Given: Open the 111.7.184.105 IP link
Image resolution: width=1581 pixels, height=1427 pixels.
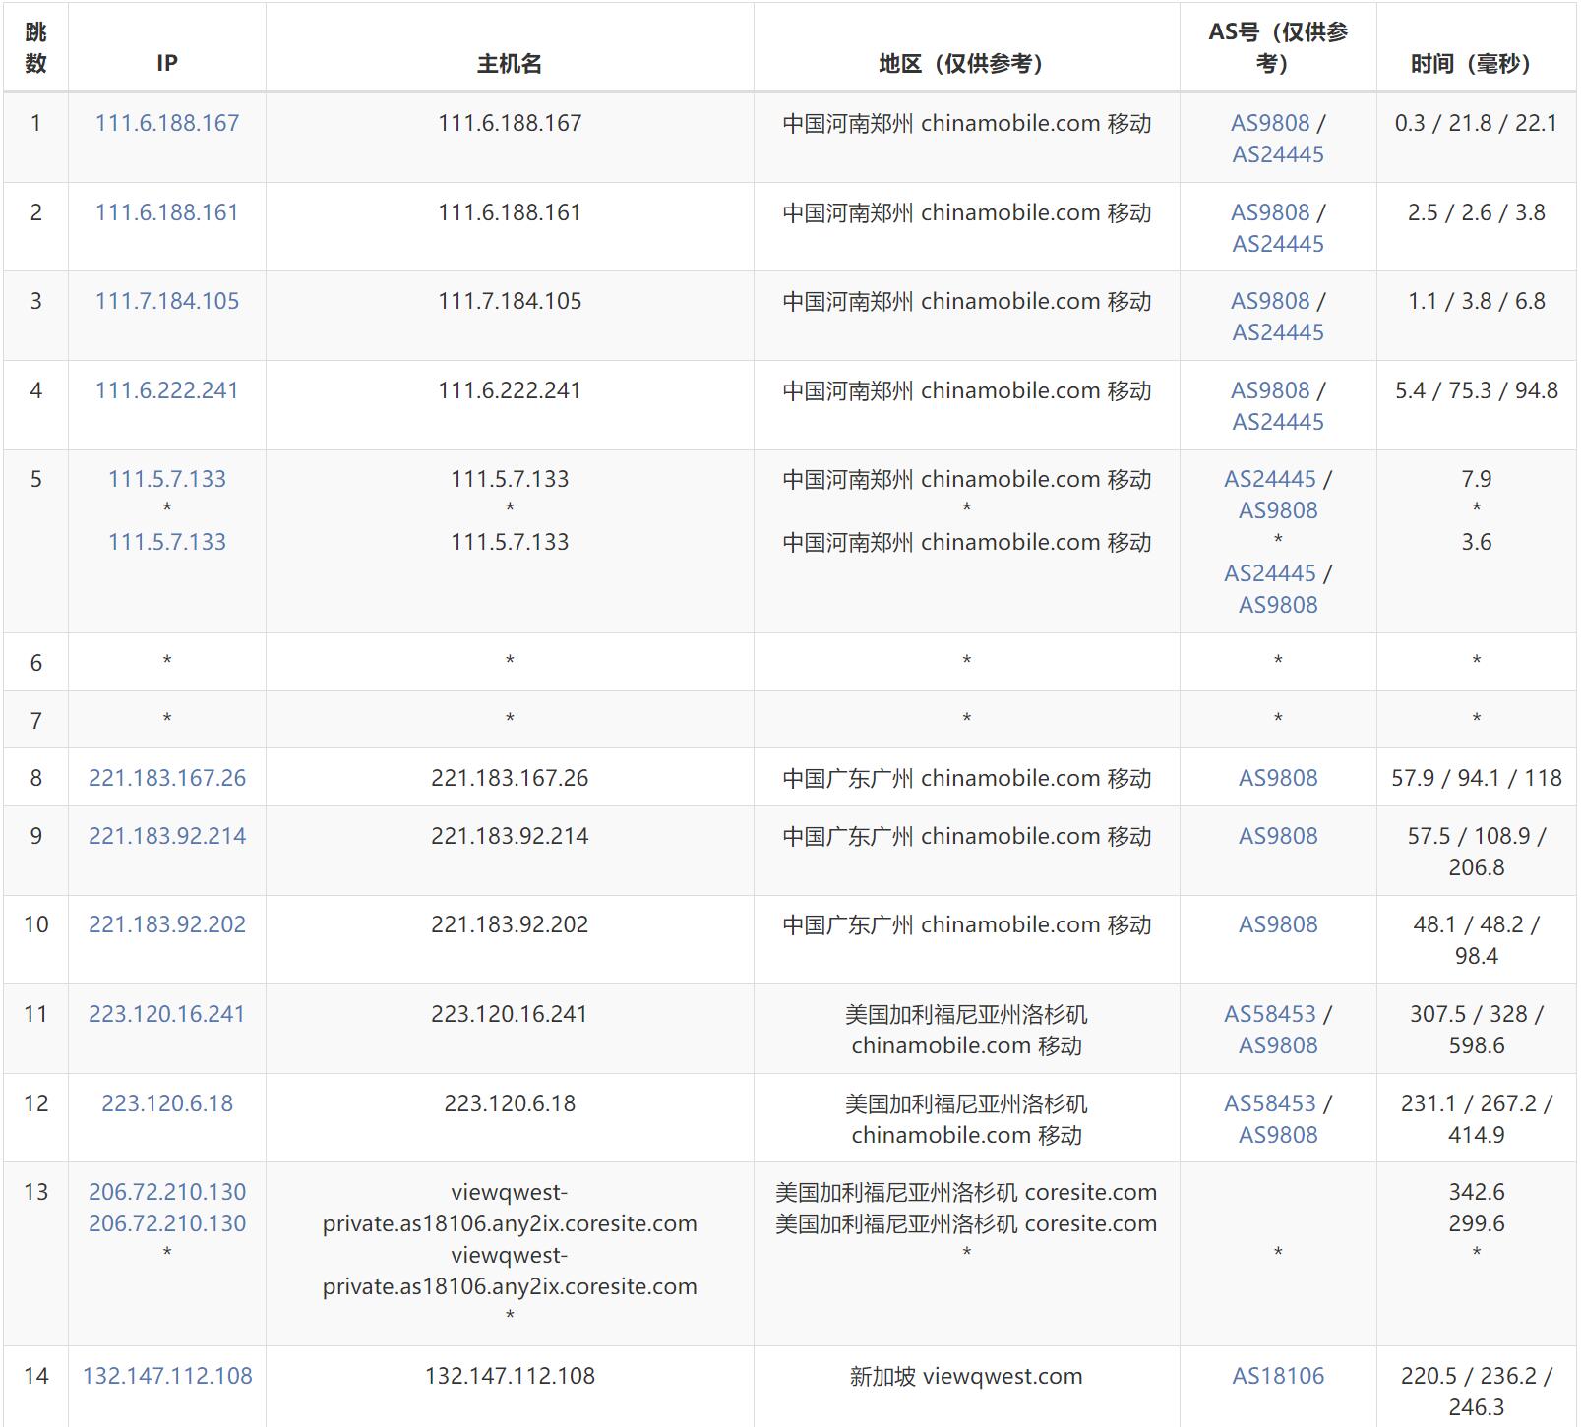Looking at the screenshot, I should click(167, 301).
